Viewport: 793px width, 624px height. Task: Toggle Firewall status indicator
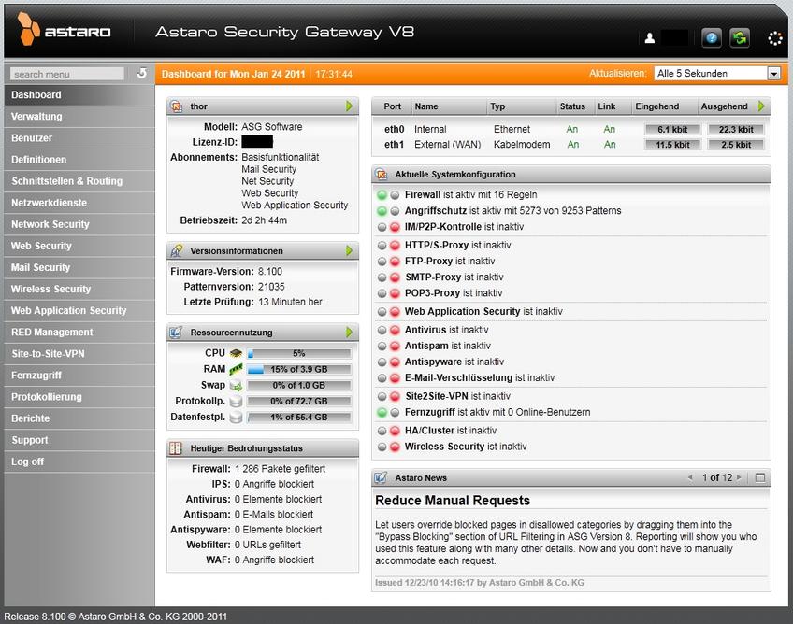point(388,195)
